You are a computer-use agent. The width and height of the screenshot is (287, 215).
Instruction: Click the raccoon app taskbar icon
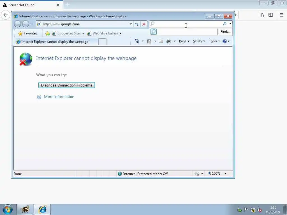pos(25,209)
